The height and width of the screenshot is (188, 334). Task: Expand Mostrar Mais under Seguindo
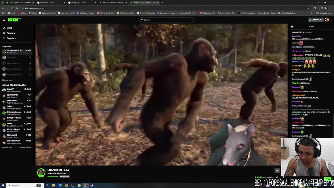[x=7, y=80]
